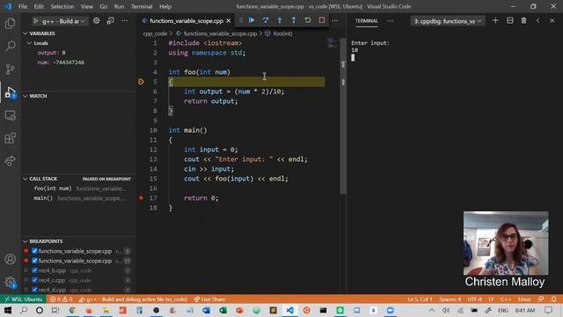563x317 pixels.
Task: Open the Explorer view in activity bar
Action: [10, 24]
